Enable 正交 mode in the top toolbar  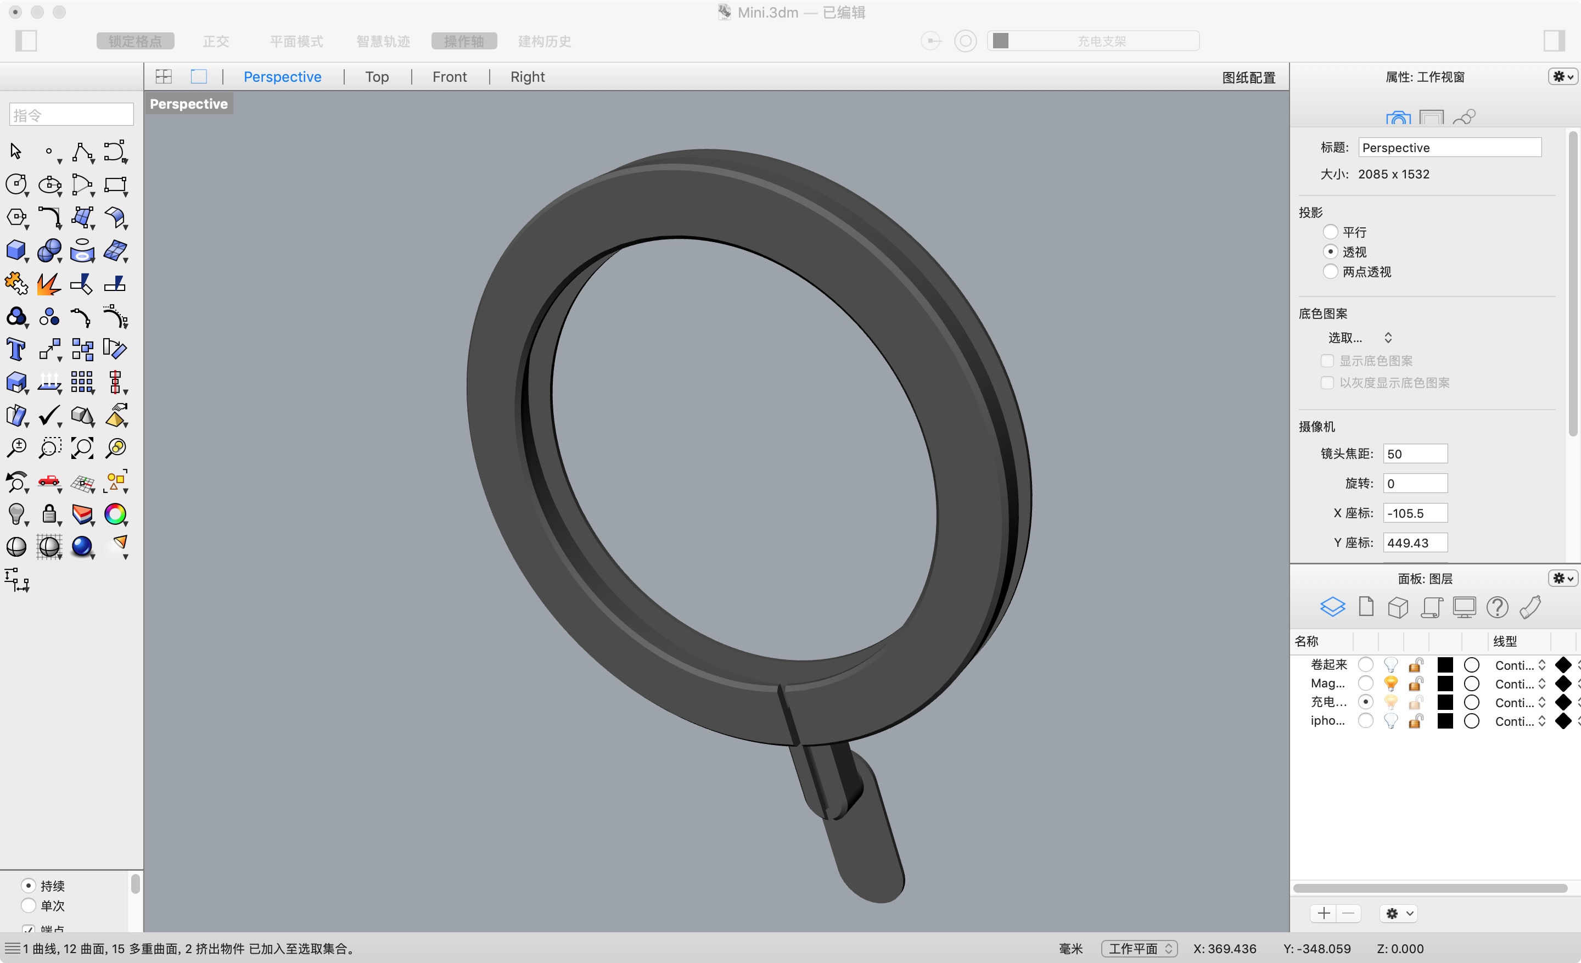point(216,41)
